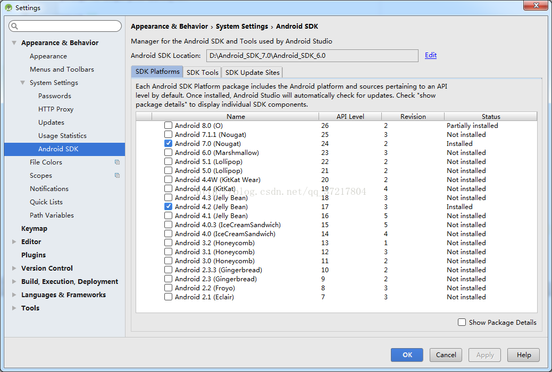Click the Android 3.0 (Honeycomb) row name
Viewport: 552px width, 372px height.
click(x=214, y=261)
